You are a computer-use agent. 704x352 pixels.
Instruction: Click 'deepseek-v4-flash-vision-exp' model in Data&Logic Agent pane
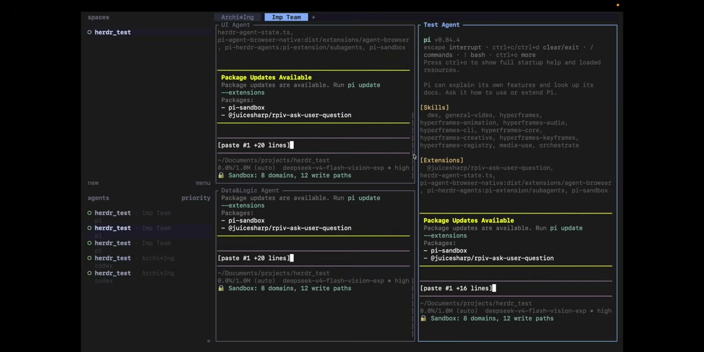coord(333,281)
